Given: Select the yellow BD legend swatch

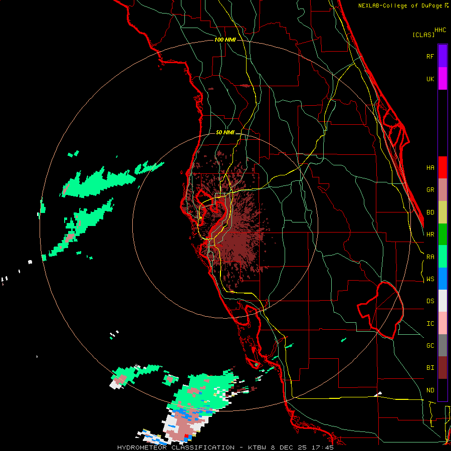Looking at the screenshot, I should click(x=442, y=212).
